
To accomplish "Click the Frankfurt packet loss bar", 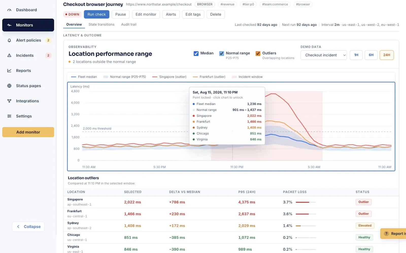I will pos(306,214).
